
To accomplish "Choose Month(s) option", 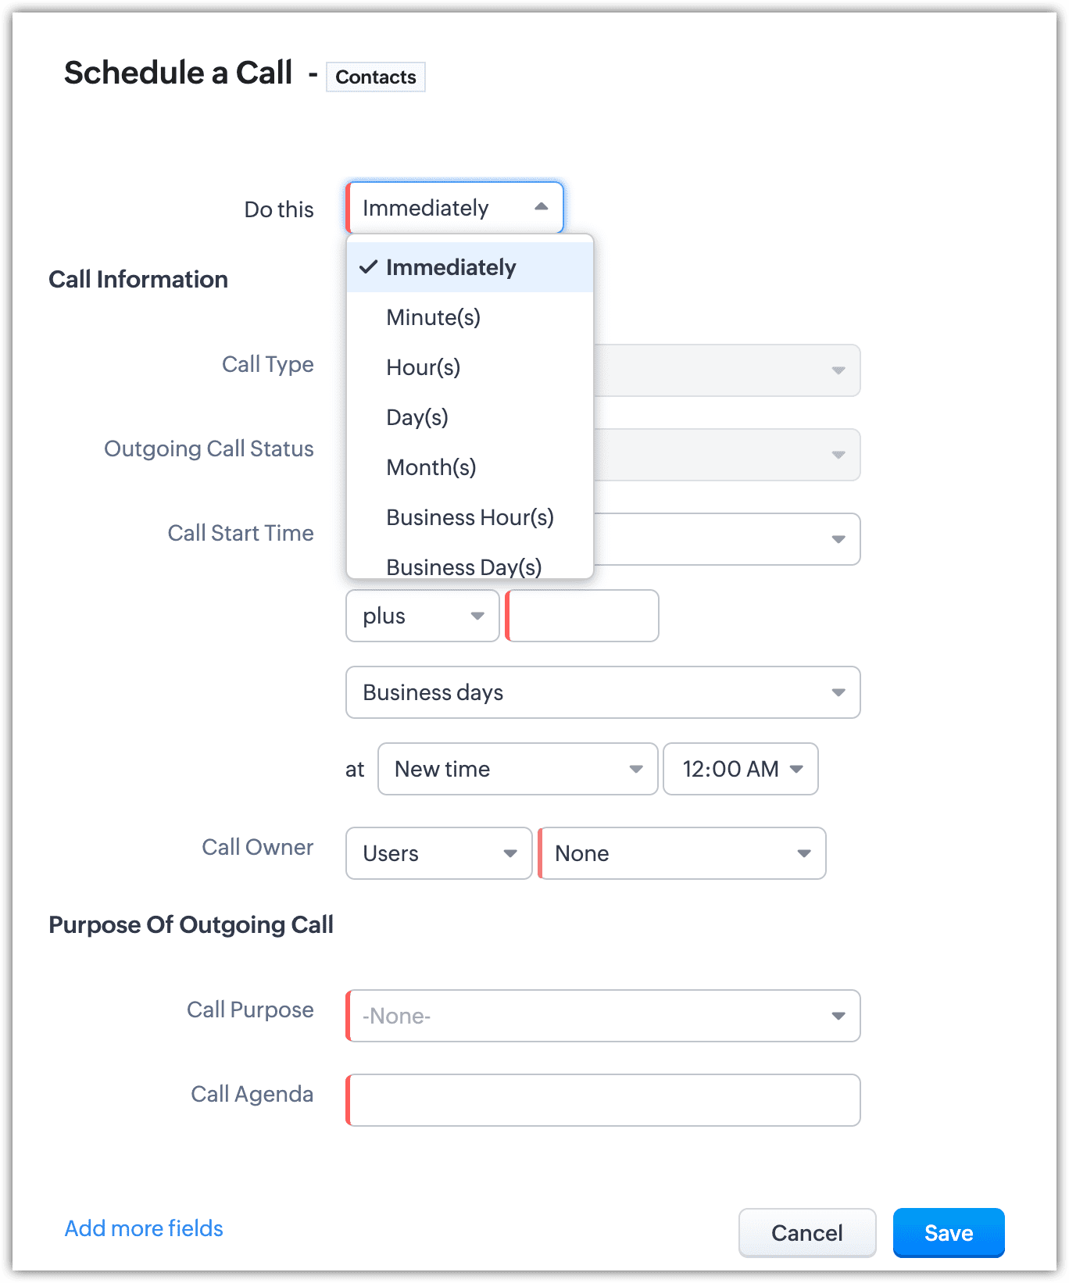I will tap(431, 467).
